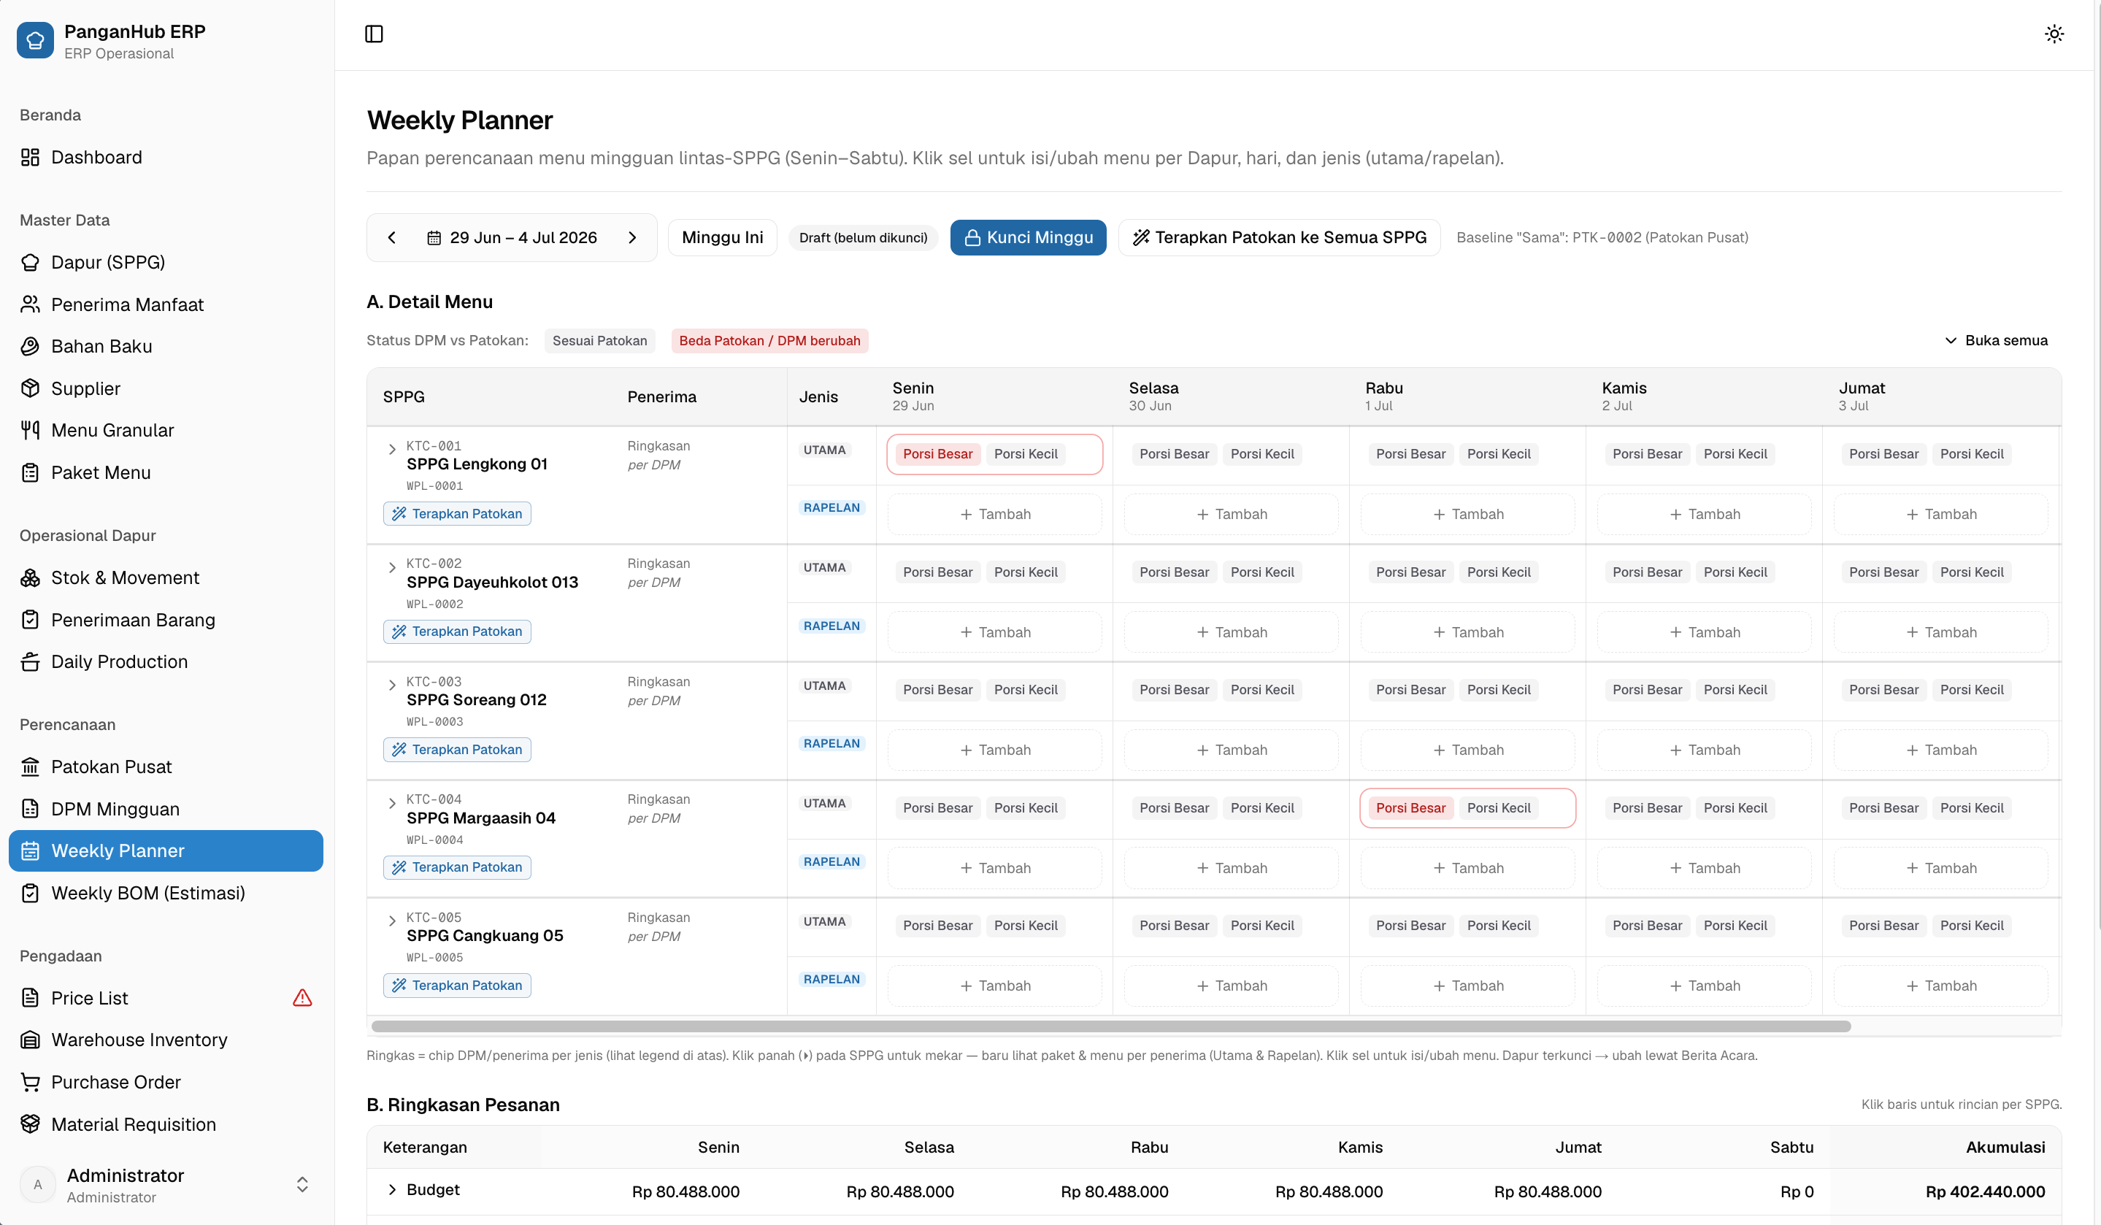Apply Patokan for SPPG Dayeuhkolot 013
Image resolution: width=2101 pixels, height=1225 pixels.
(x=457, y=631)
